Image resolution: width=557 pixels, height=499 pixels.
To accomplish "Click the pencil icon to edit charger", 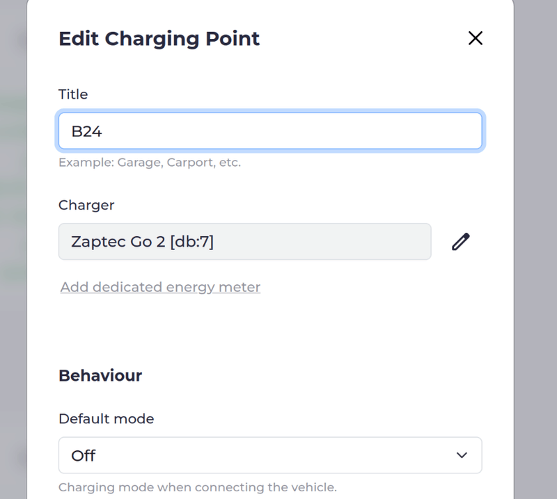I will pyautogui.click(x=460, y=242).
